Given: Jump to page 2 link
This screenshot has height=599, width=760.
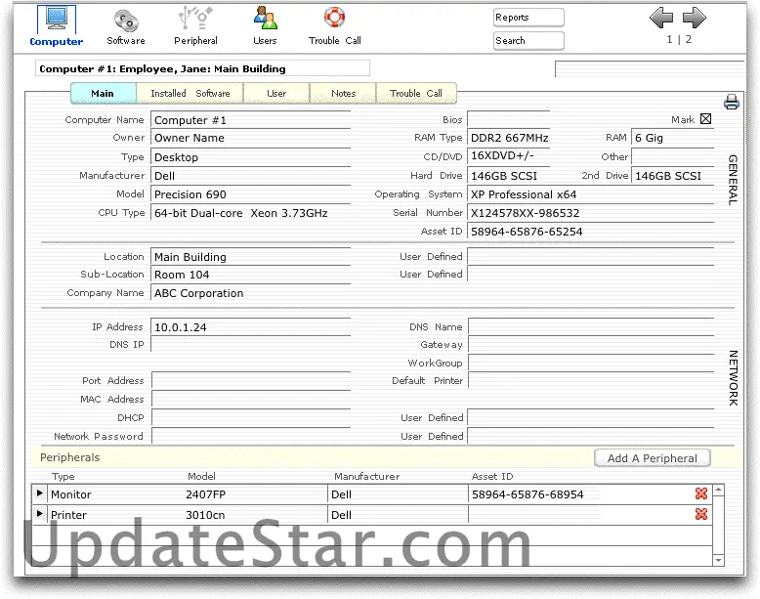Looking at the screenshot, I should pyautogui.click(x=689, y=39).
